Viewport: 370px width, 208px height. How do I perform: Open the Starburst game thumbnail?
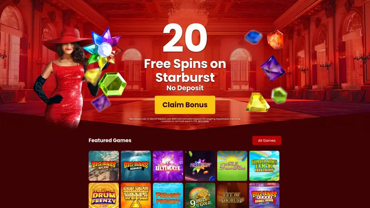[200, 166]
